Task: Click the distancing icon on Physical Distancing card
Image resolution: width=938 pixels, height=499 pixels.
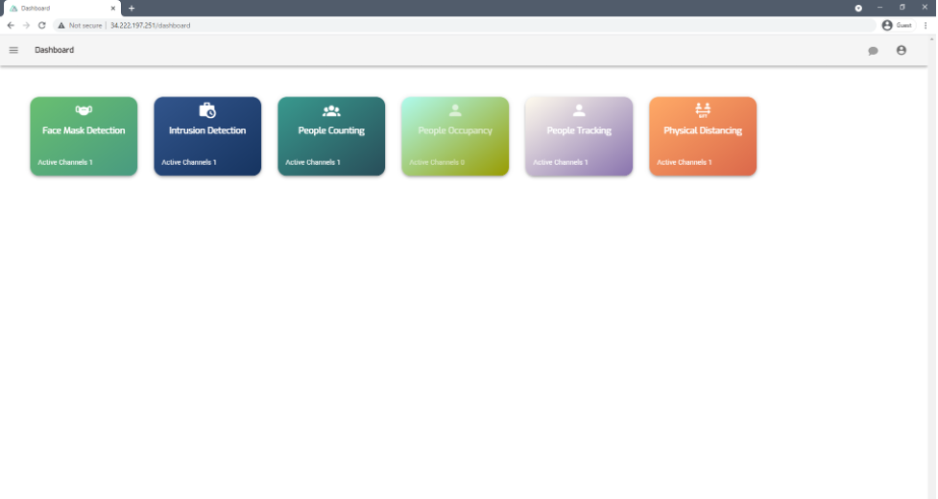Action: coord(703,110)
